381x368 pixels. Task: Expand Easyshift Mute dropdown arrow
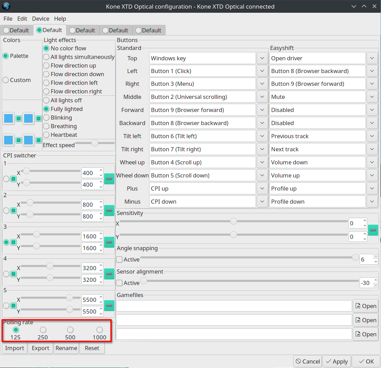[x=372, y=97]
